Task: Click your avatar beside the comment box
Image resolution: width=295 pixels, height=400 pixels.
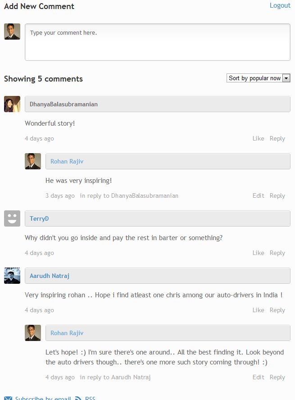Action: (x=12, y=32)
